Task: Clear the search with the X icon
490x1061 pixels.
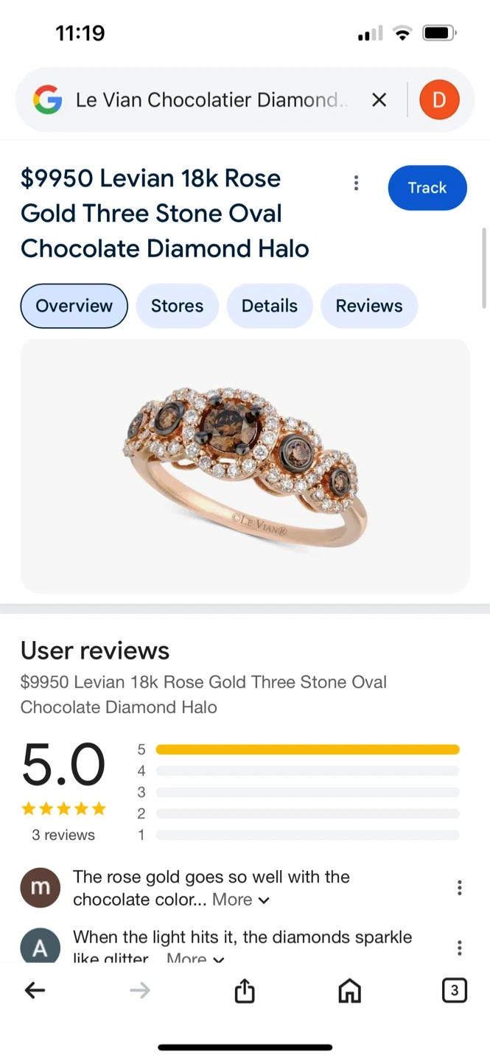Action: pos(379,99)
